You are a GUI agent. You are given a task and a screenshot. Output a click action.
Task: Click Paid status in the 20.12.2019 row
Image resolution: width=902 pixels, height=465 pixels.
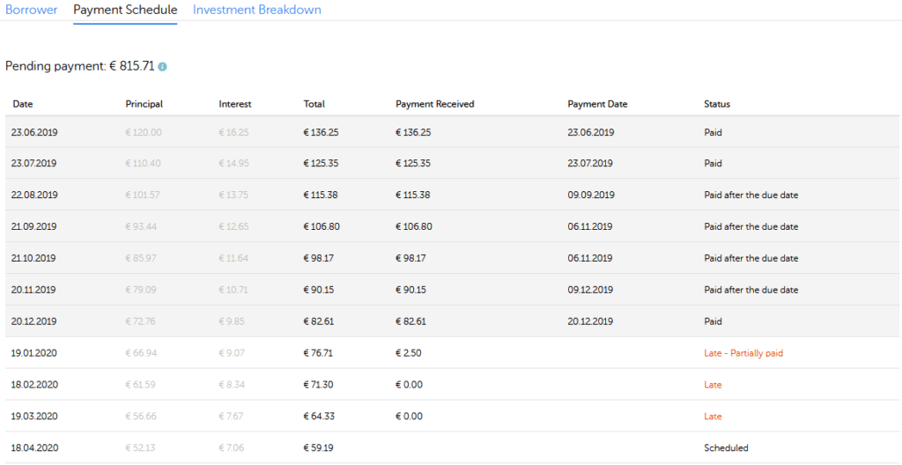713,321
